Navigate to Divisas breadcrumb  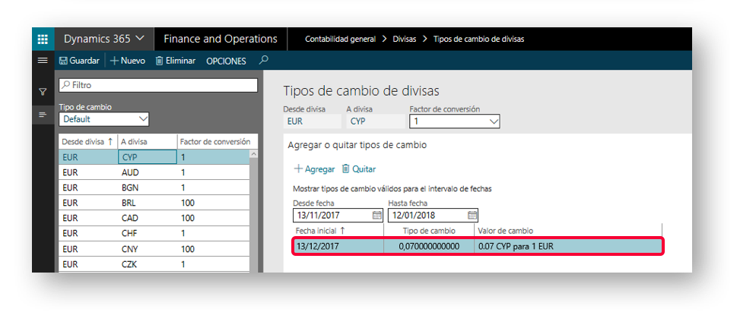coord(405,39)
